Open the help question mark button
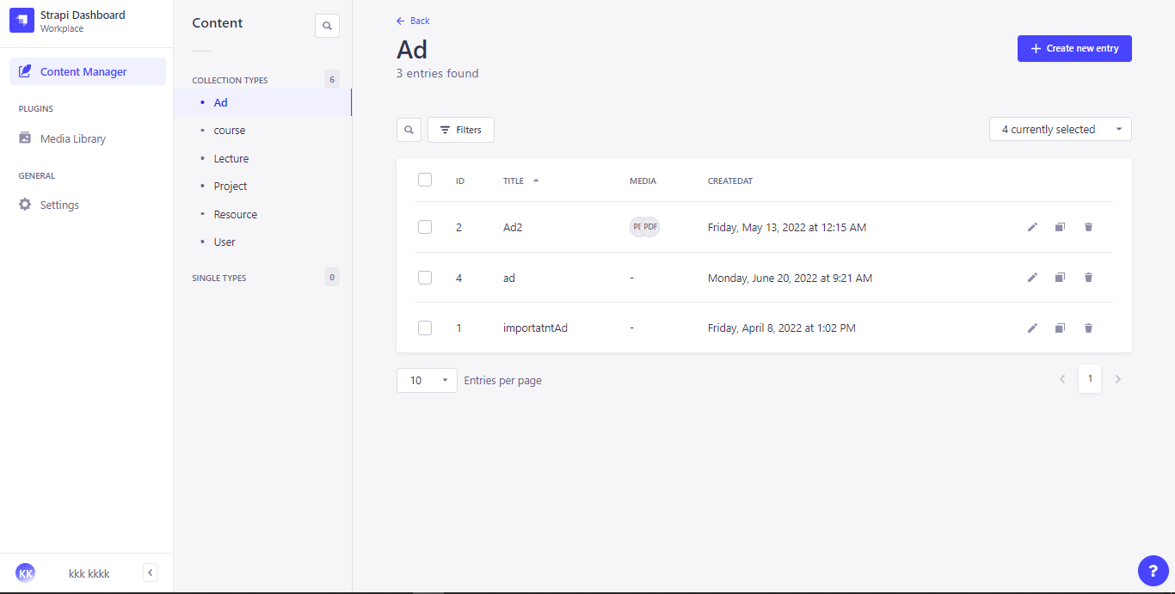 pos(1153,571)
